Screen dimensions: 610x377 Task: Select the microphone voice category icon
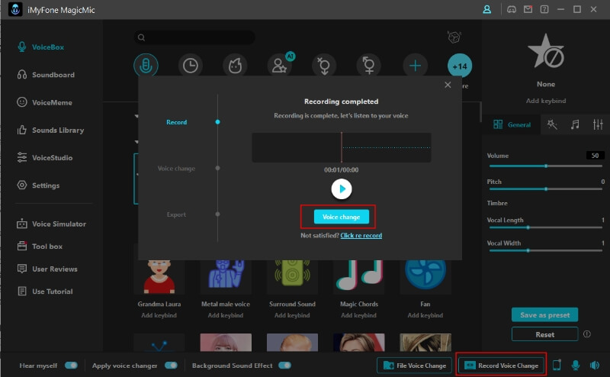[146, 66]
